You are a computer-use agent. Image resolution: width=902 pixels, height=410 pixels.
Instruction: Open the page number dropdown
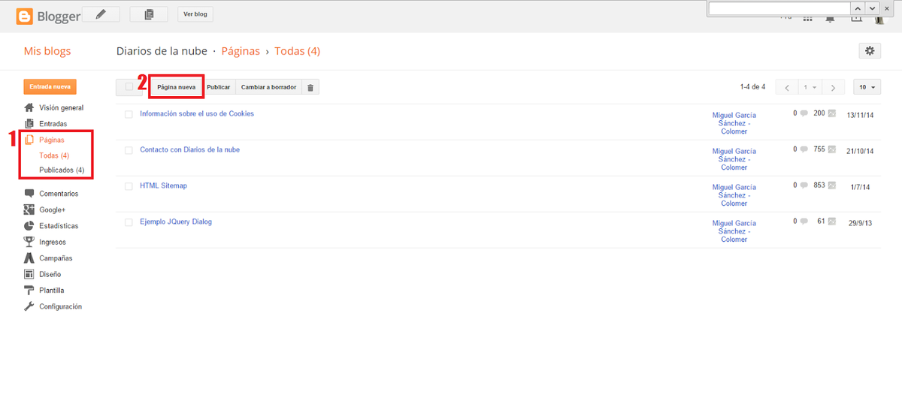810,87
